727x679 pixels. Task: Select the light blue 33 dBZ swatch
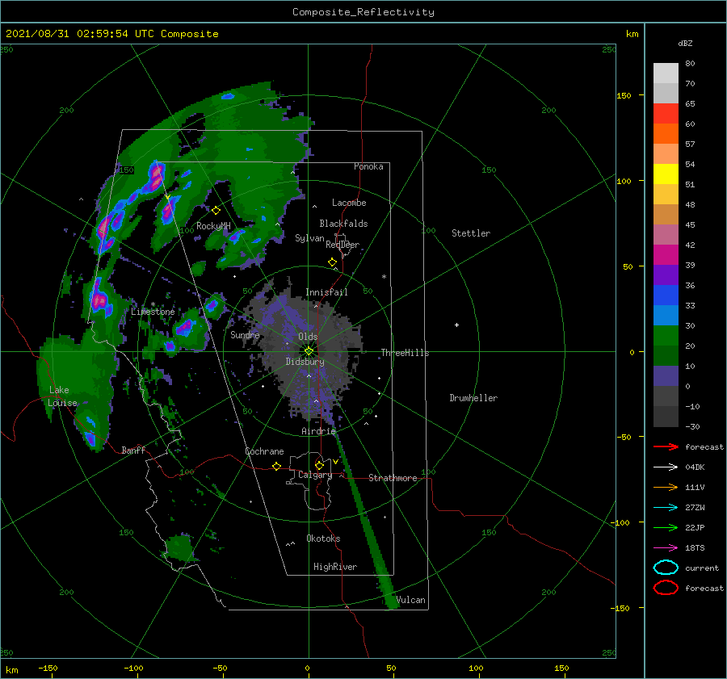pyautogui.click(x=666, y=315)
